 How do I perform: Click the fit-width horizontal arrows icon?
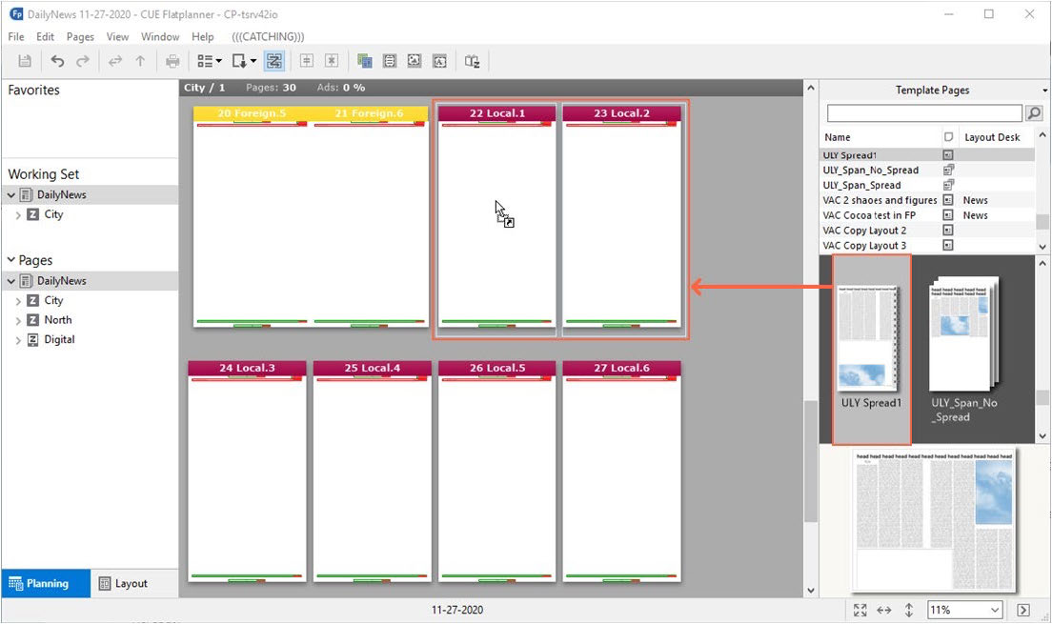point(883,610)
